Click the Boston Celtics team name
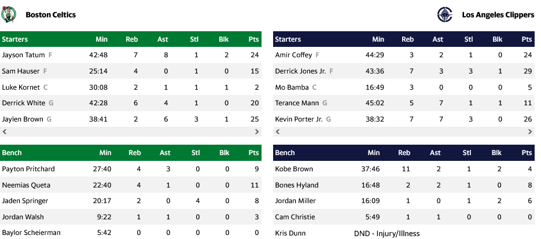Viewport: 541px width, 239px height. [50, 14]
